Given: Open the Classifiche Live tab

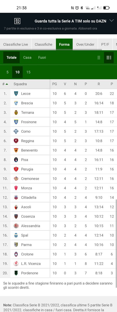Looking at the screenshot, I should (x=16, y=44).
